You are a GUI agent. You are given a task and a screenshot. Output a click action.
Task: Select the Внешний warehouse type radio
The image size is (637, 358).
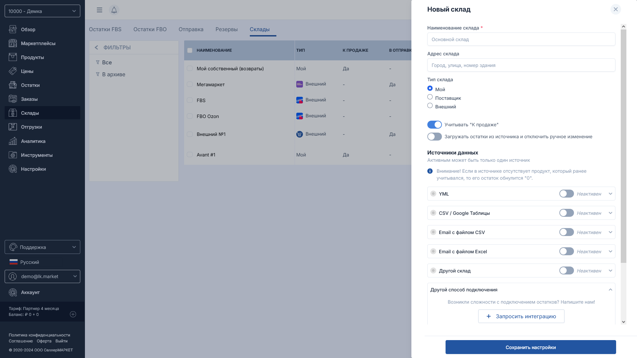pos(430,105)
